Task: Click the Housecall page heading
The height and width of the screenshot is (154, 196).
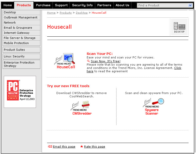Action: (59, 27)
